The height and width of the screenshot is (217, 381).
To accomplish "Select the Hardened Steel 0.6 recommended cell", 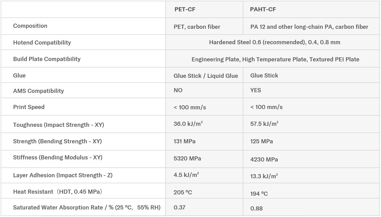I will tap(275, 42).
